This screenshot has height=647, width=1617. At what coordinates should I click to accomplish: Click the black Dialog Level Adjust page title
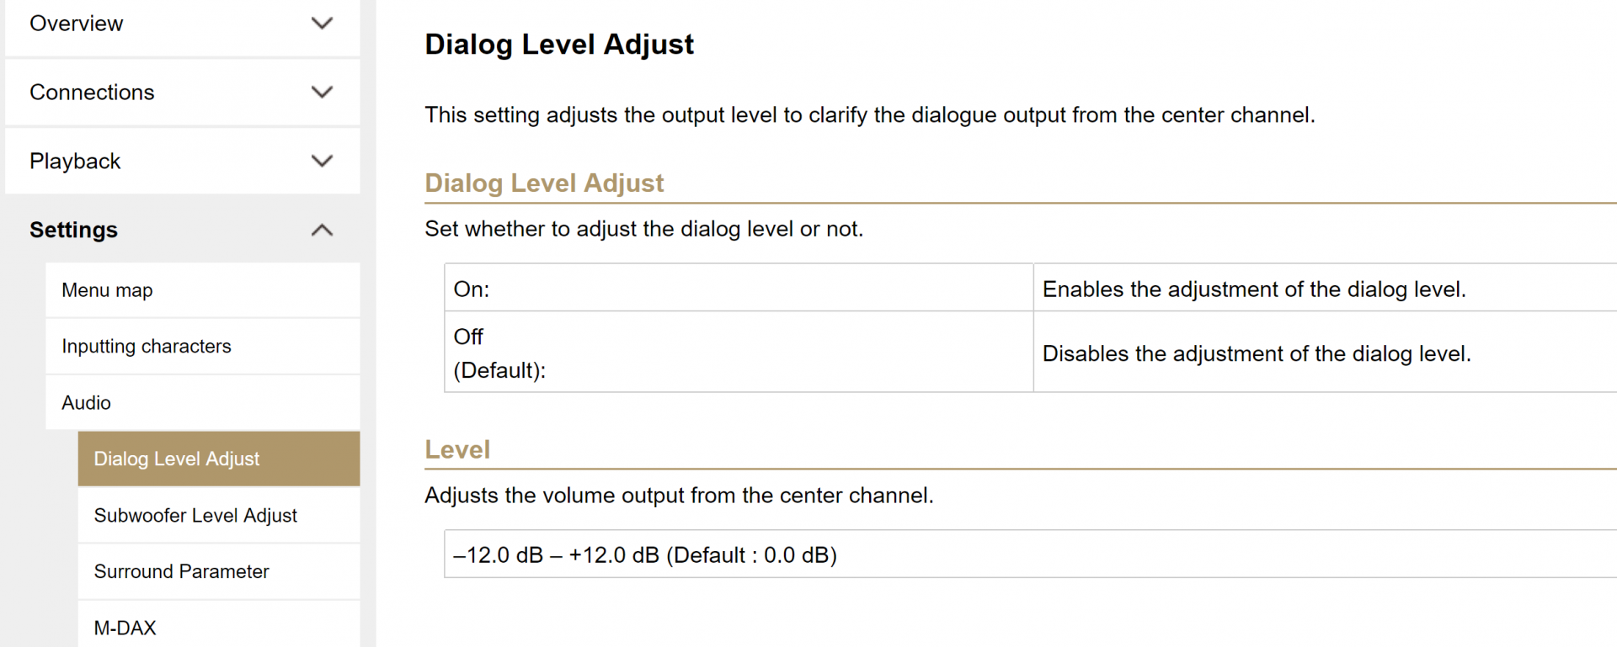559,45
